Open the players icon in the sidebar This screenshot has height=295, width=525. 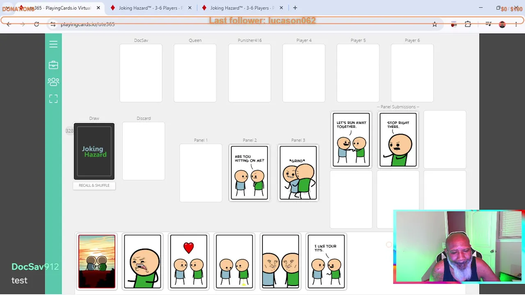[x=53, y=82]
